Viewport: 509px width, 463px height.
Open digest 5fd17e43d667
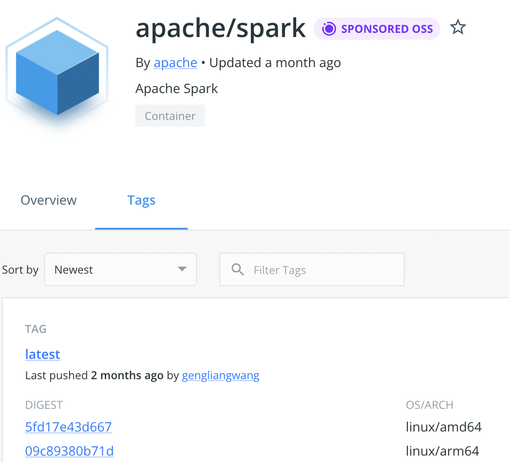tap(68, 426)
